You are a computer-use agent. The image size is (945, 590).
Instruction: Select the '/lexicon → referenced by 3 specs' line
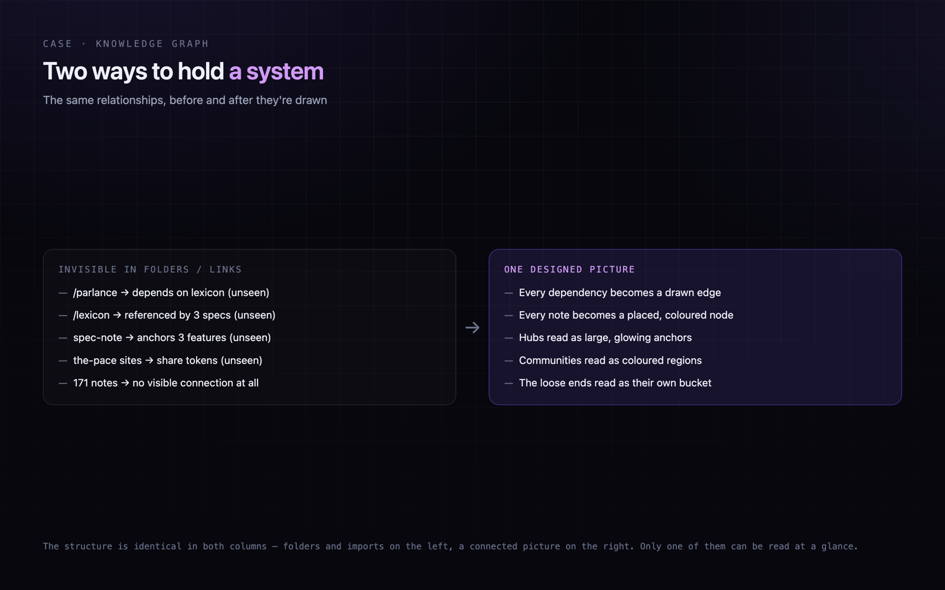174,315
